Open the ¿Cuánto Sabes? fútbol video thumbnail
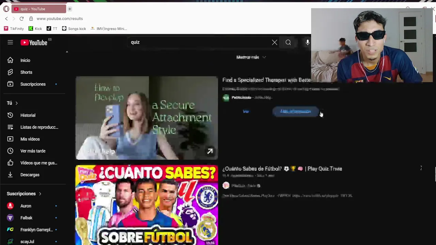 146,205
